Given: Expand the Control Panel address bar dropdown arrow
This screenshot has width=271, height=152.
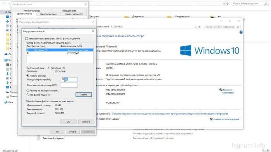Looking at the screenshot, I should pos(196,27).
